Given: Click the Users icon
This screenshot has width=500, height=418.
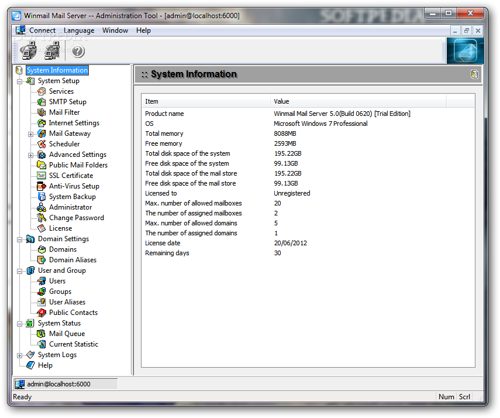Looking at the screenshot, I should click(x=42, y=281).
